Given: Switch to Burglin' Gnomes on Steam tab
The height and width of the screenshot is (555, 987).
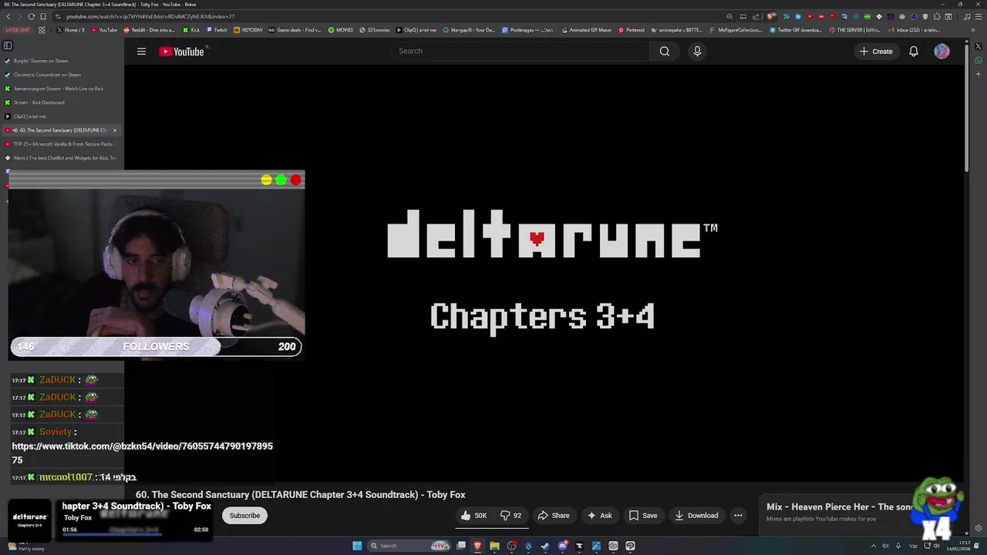Looking at the screenshot, I should [62, 61].
